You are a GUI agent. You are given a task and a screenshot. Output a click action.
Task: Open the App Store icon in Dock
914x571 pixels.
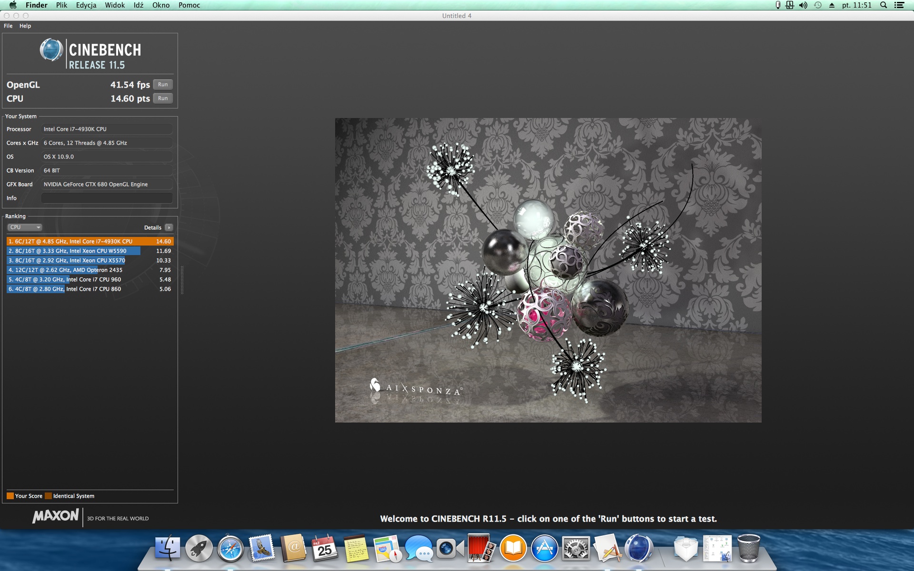(544, 548)
